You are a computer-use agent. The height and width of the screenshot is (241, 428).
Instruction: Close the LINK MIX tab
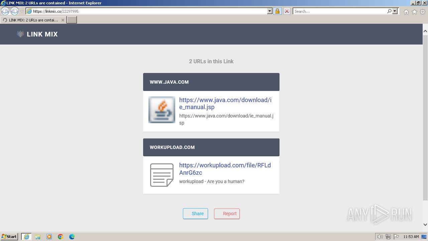[63, 20]
